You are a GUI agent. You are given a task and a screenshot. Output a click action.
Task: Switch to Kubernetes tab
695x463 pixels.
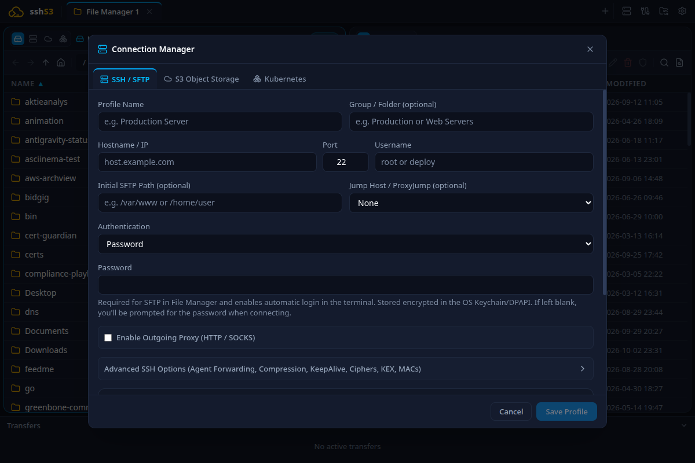(x=280, y=79)
